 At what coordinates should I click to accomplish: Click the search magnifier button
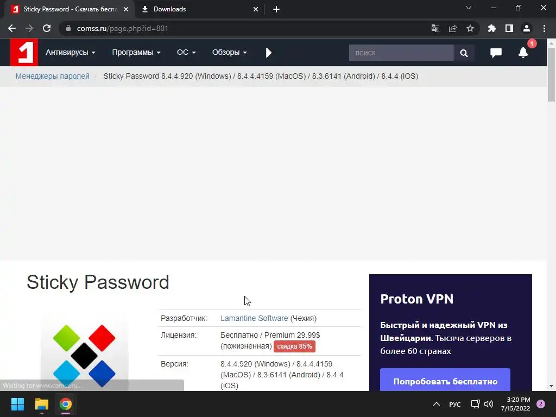tap(464, 53)
